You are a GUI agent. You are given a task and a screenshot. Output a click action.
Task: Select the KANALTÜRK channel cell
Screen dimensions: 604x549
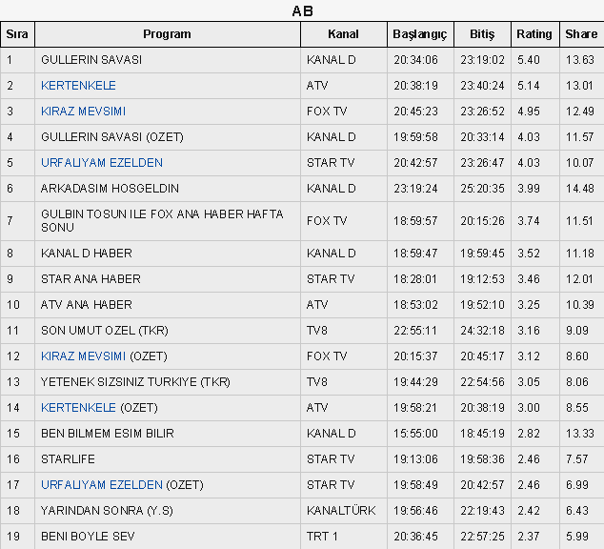344,511
